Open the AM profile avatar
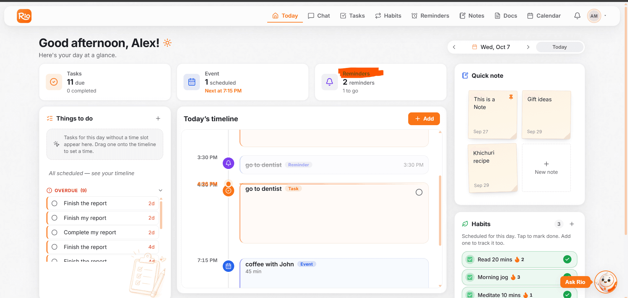628x298 pixels. 594,16
